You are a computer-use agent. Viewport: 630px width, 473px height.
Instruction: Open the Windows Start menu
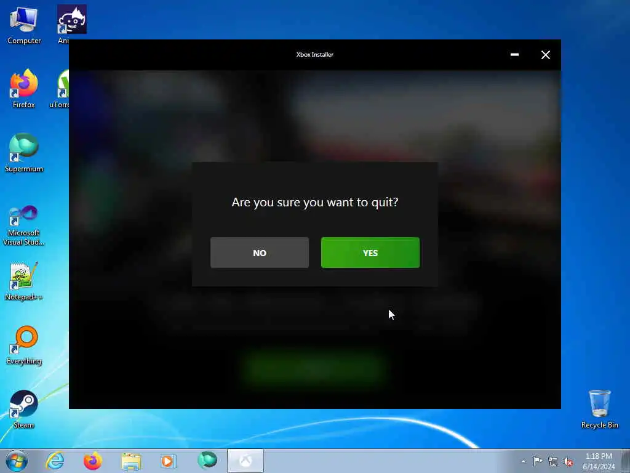[17, 461]
